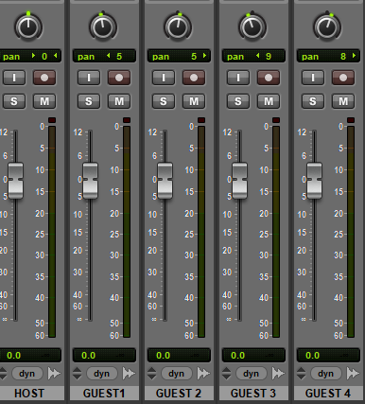This screenshot has height=404, width=365.
Task: Toggle input monitoring on GUEST 4 track
Action: 313,78
